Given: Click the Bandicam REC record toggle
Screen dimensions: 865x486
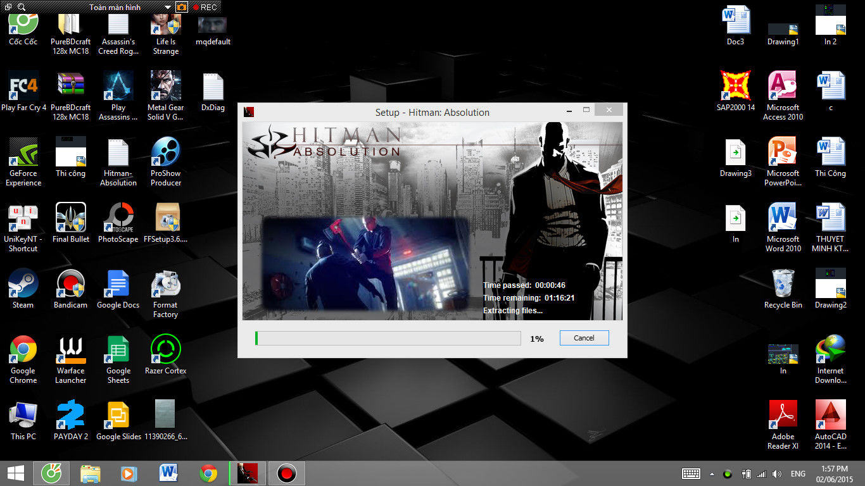Looking at the screenshot, I should pyautogui.click(x=205, y=8).
